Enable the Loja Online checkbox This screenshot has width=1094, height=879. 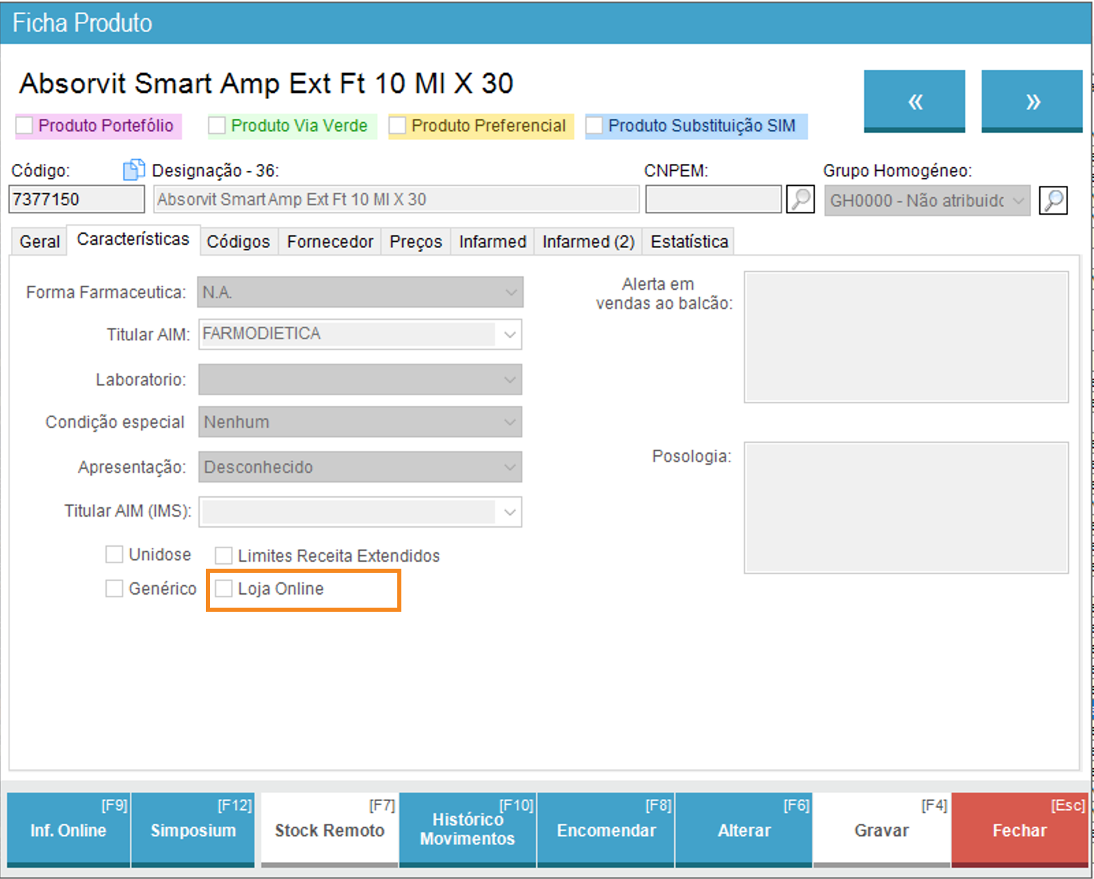[224, 589]
